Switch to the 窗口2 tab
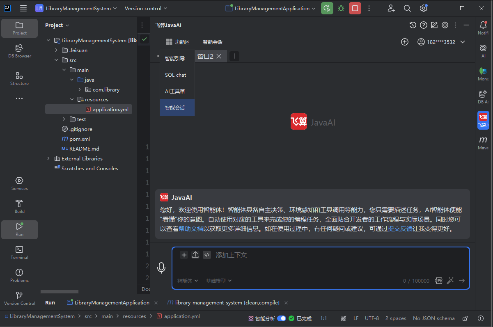Screen dimensions: 493x327 click(205, 56)
